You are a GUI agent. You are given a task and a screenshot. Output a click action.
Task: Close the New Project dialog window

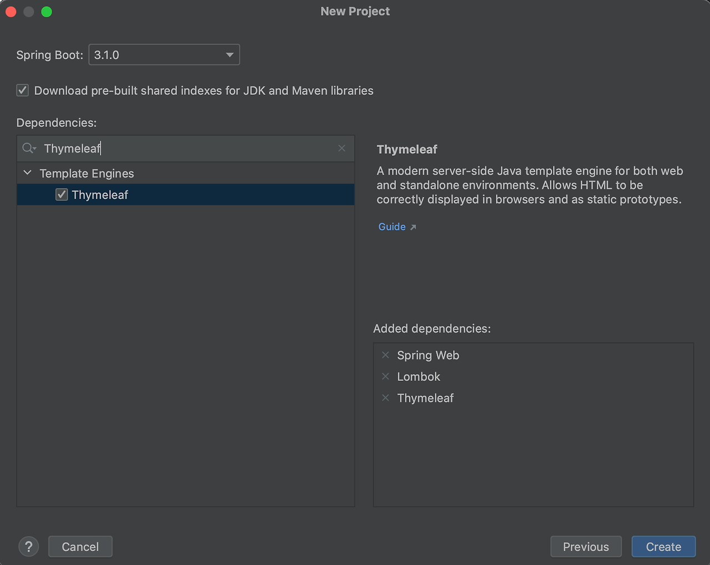(11, 12)
